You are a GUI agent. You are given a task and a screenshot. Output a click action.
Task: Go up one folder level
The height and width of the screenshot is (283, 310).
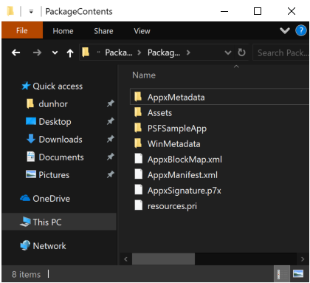70,52
